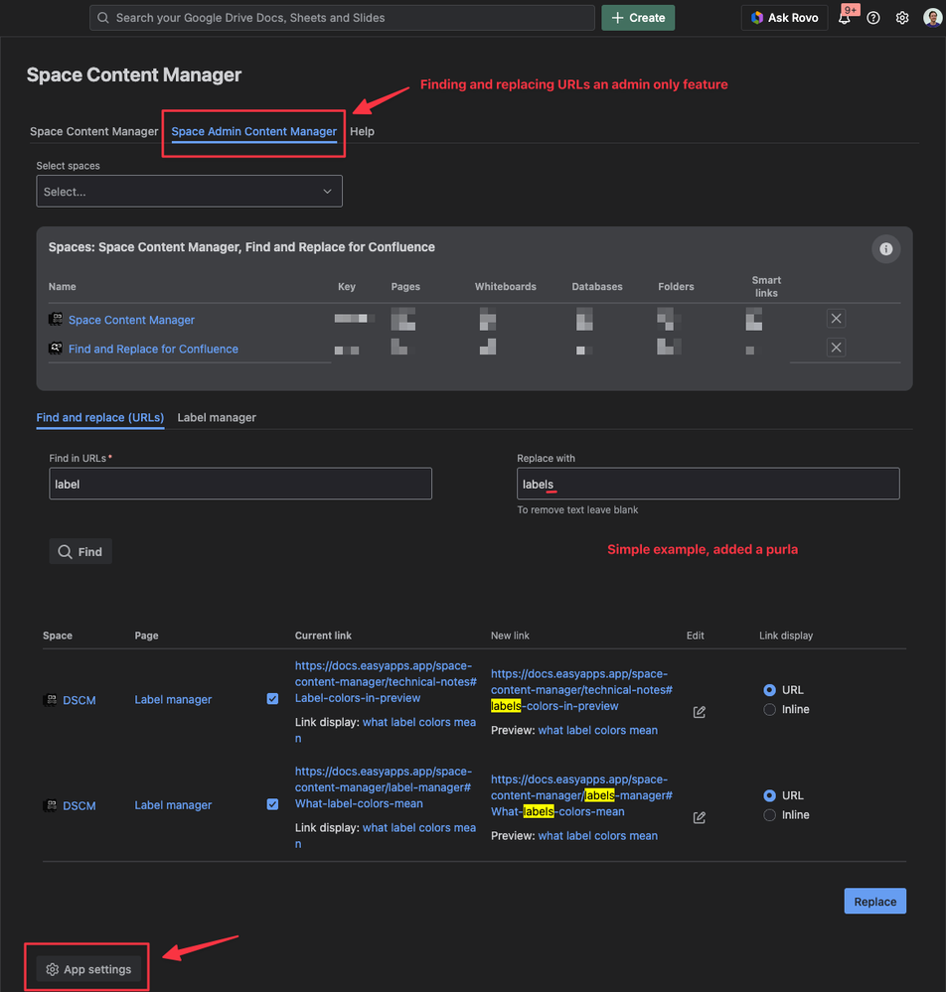Screen dimensions: 946x992
Task: Select URL display for first result
Action: point(769,689)
